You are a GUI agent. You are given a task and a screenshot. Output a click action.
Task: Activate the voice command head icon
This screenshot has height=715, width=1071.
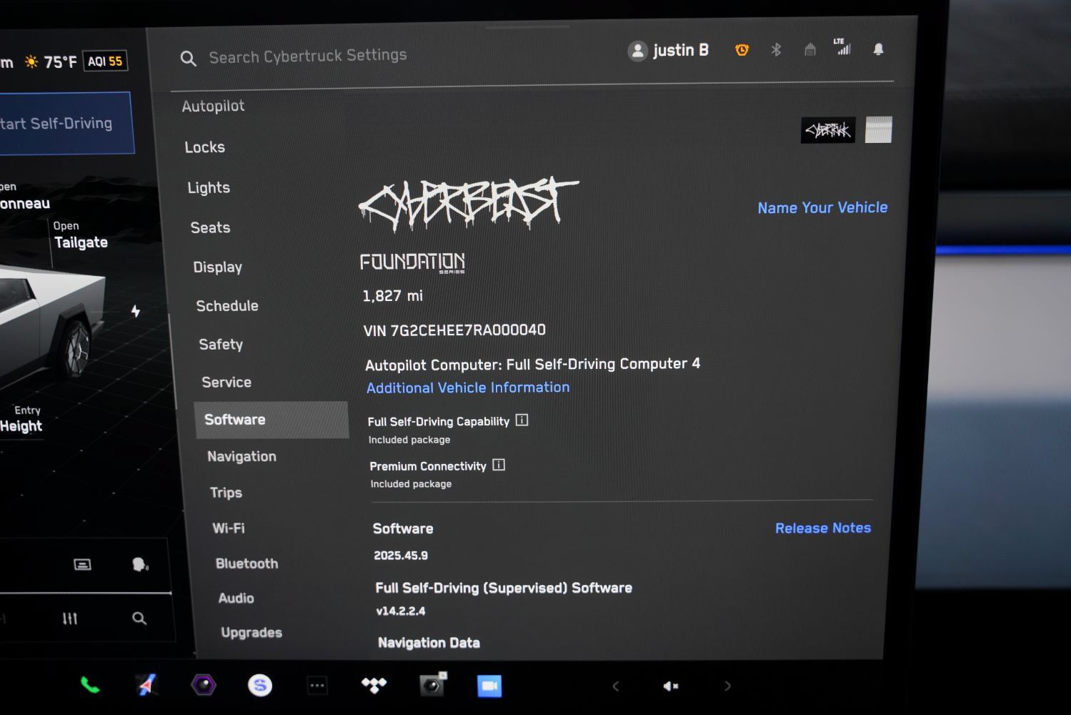(140, 565)
